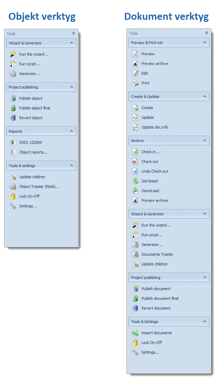
Task: Open Generator in Dokument verktyg panel
Action: 152,245
